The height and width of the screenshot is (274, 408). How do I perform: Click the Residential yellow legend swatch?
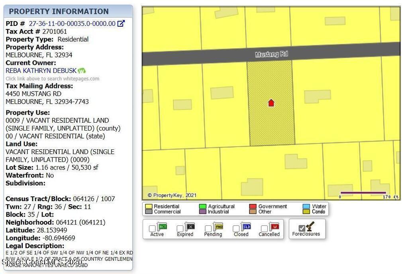pos(149,206)
